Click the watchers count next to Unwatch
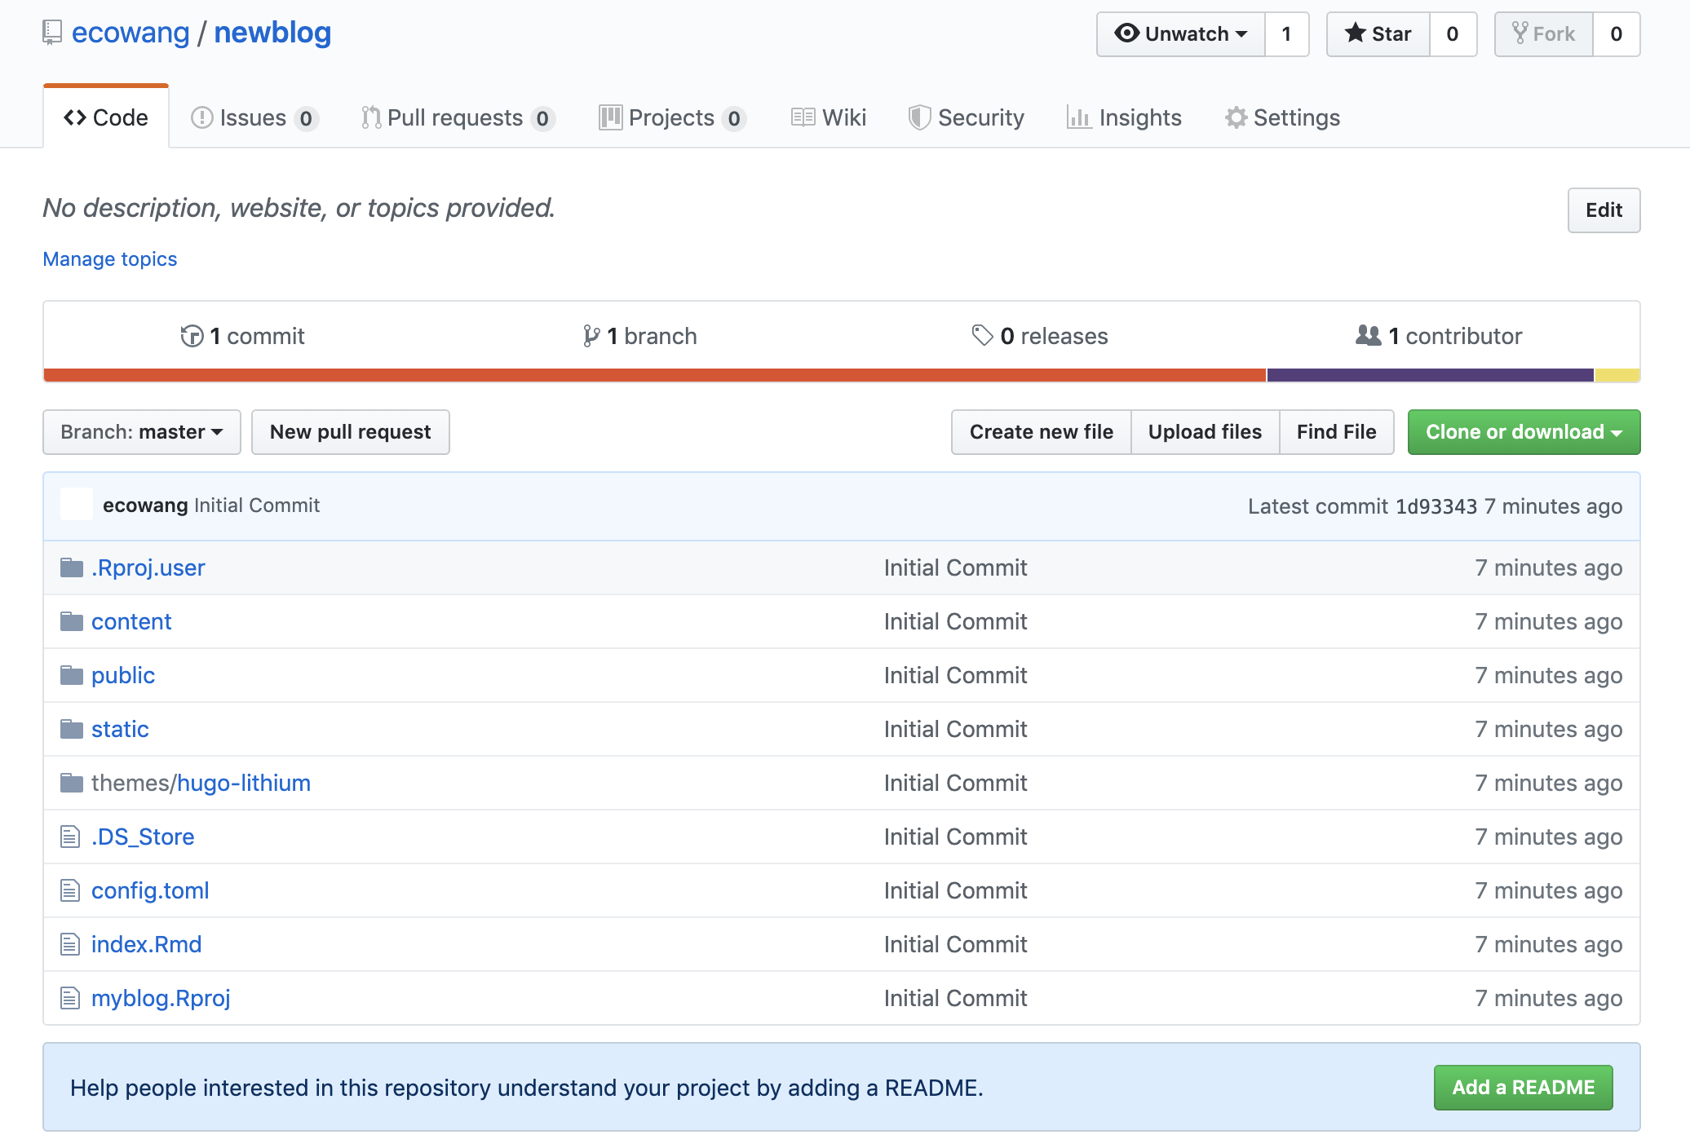1690x1148 pixels. (x=1287, y=34)
